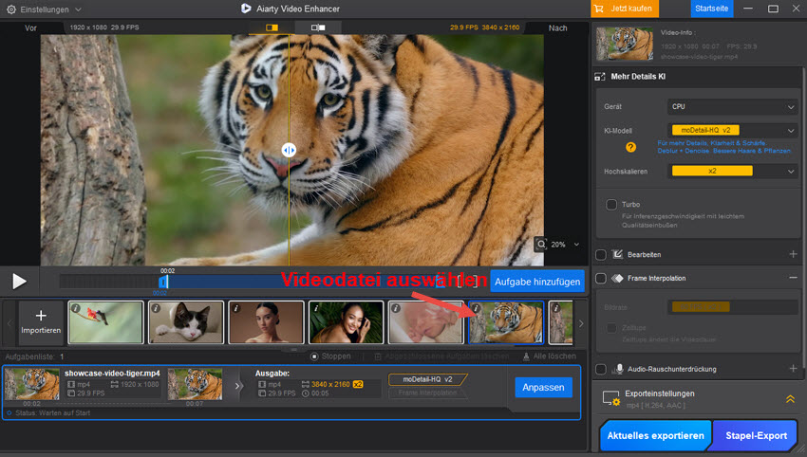Screen dimensions: 807x457
Task: Open the Hochskalieren x2 dropdown
Action: pos(733,172)
